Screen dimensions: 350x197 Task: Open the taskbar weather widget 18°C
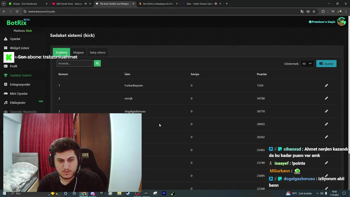click(299, 193)
